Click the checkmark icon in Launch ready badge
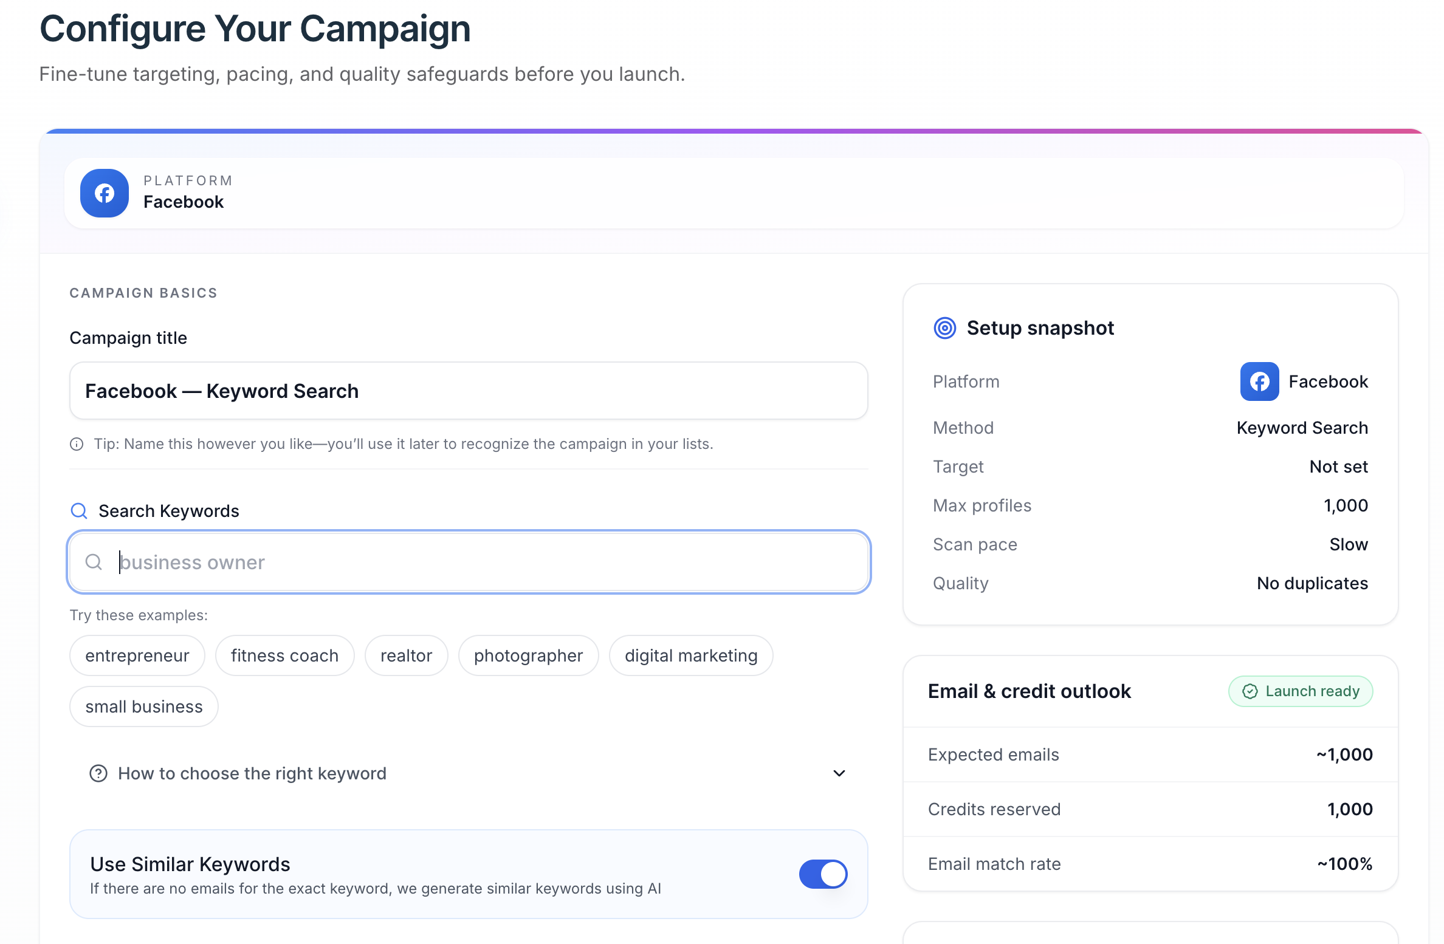This screenshot has width=1444, height=944. point(1249,691)
